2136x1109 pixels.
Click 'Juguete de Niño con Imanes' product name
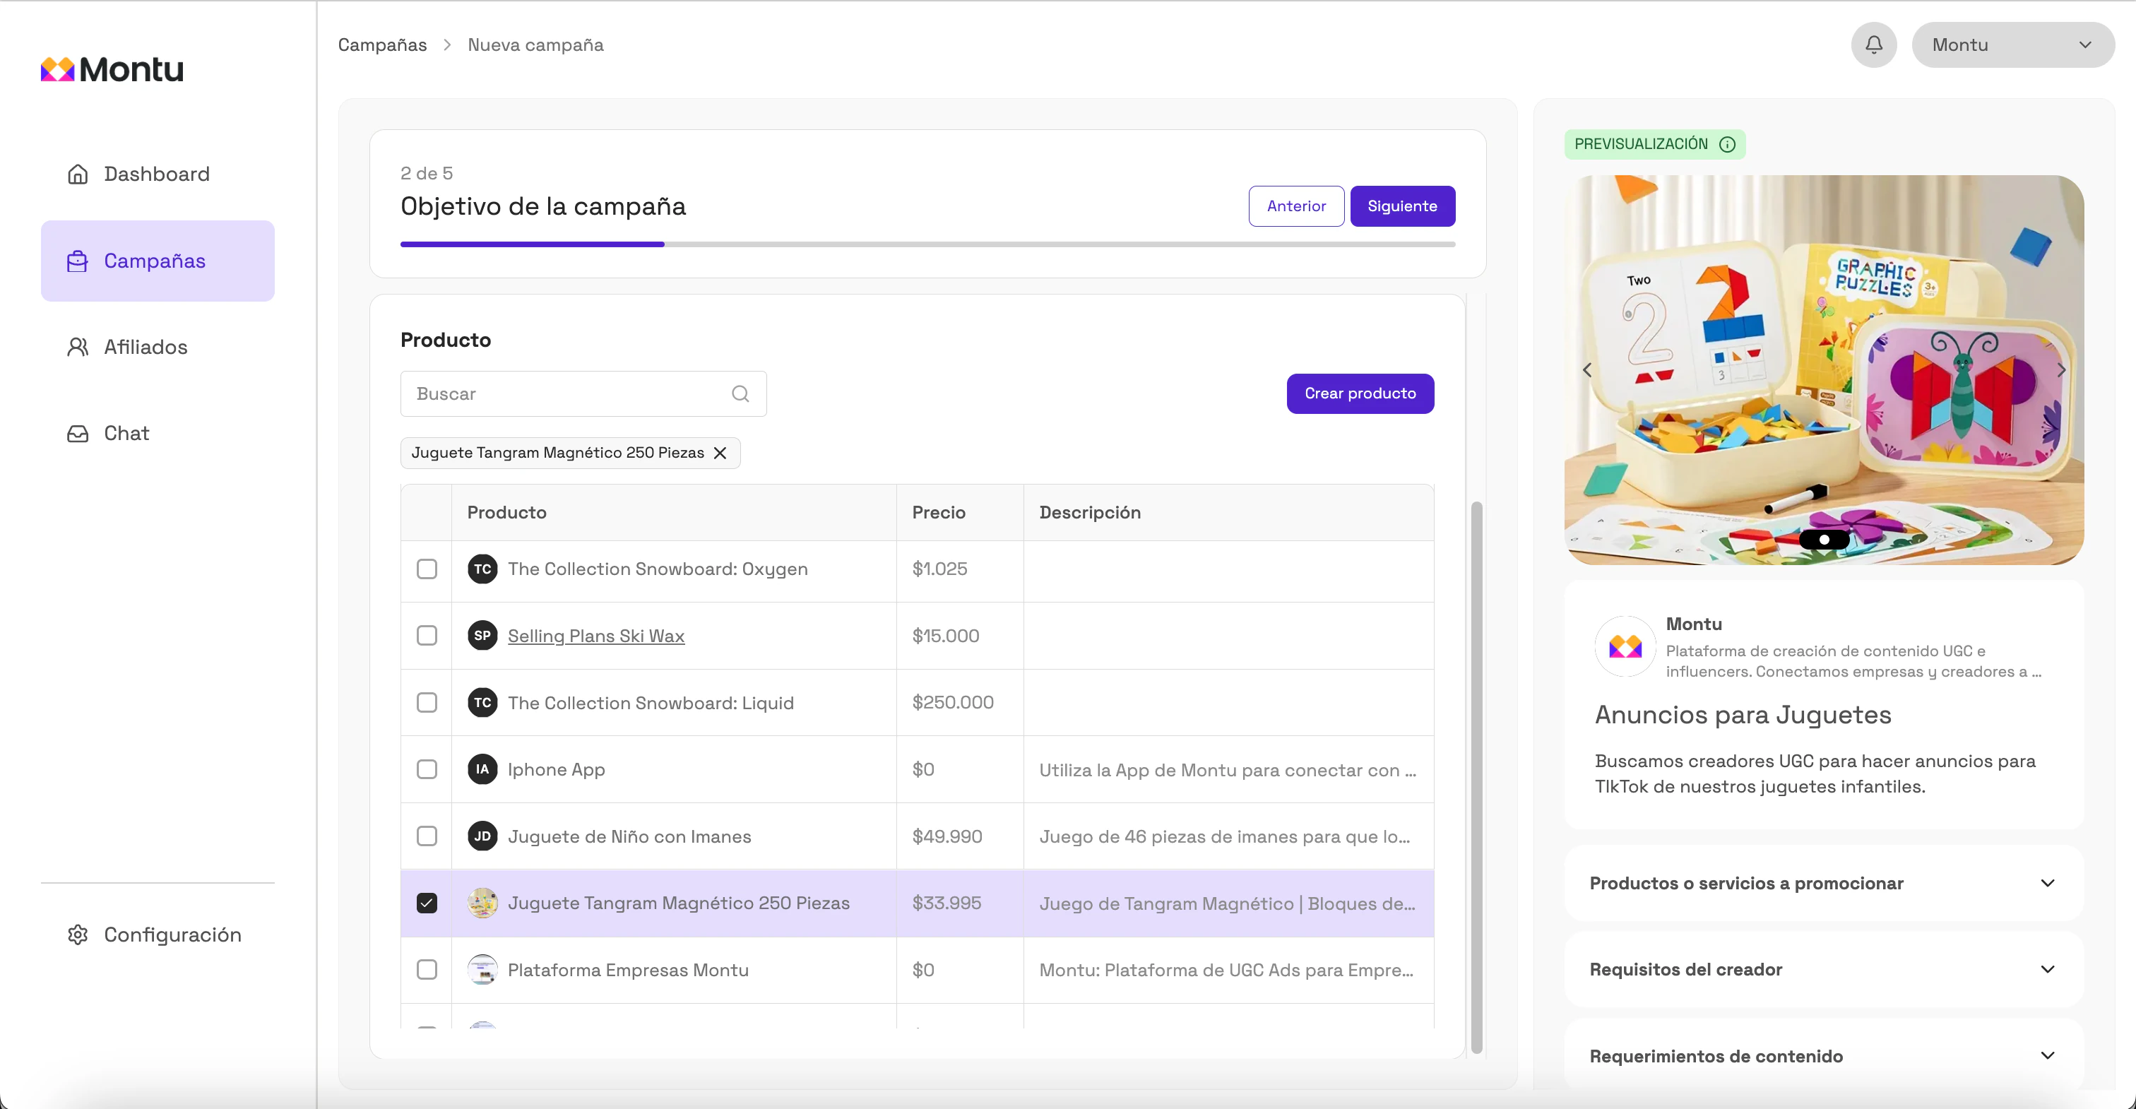tap(629, 836)
